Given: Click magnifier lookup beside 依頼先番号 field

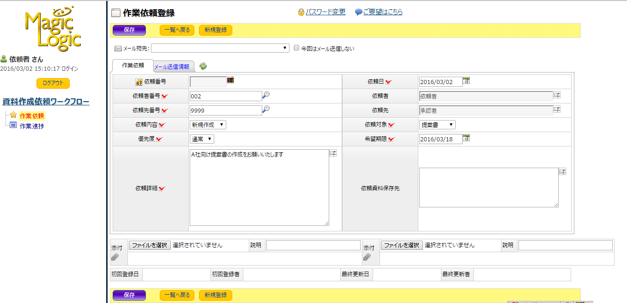Looking at the screenshot, I should tap(266, 109).
